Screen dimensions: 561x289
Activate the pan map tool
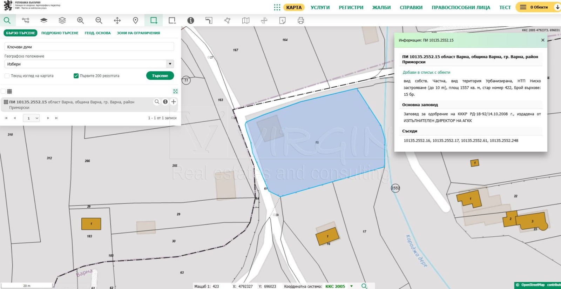pos(117,20)
